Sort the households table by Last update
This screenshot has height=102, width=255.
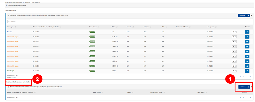point(216,27)
